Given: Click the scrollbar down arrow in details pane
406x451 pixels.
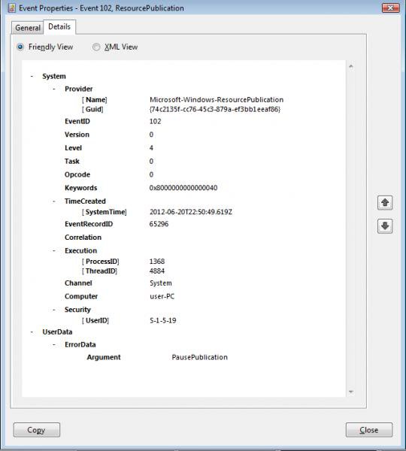Looking at the screenshot, I should pyautogui.click(x=351, y=392).
